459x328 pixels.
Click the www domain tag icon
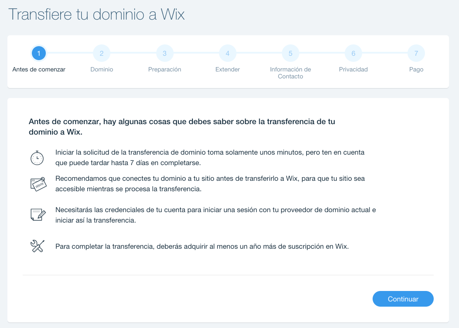tap(38, 184)
